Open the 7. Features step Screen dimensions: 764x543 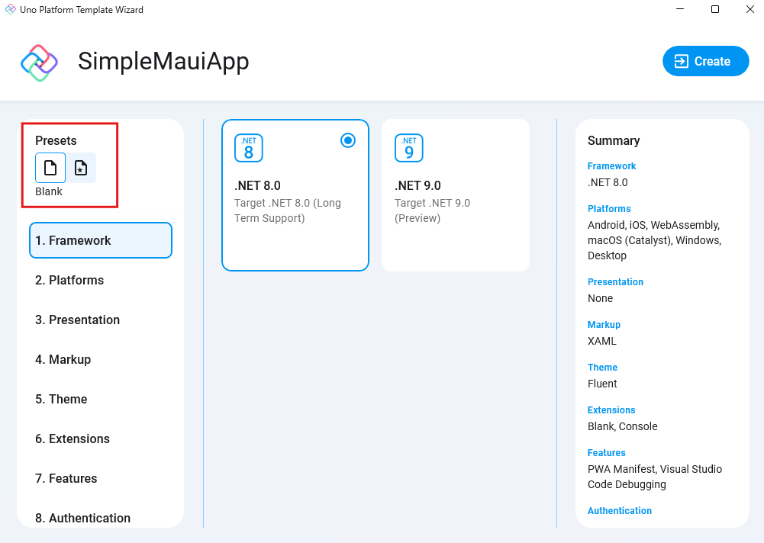pyautogui.click(x=66, y=478)
